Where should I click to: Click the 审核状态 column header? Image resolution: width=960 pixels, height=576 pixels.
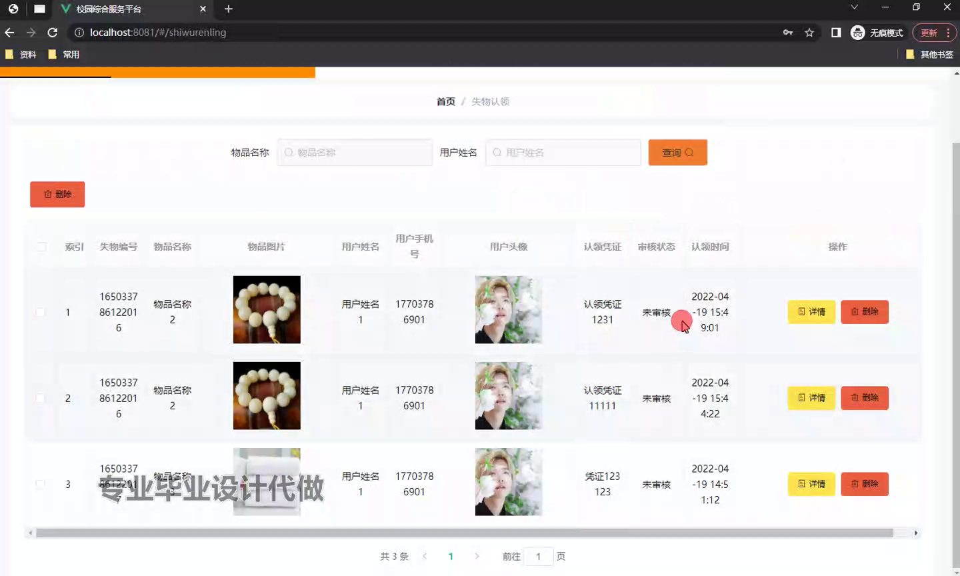656,247
